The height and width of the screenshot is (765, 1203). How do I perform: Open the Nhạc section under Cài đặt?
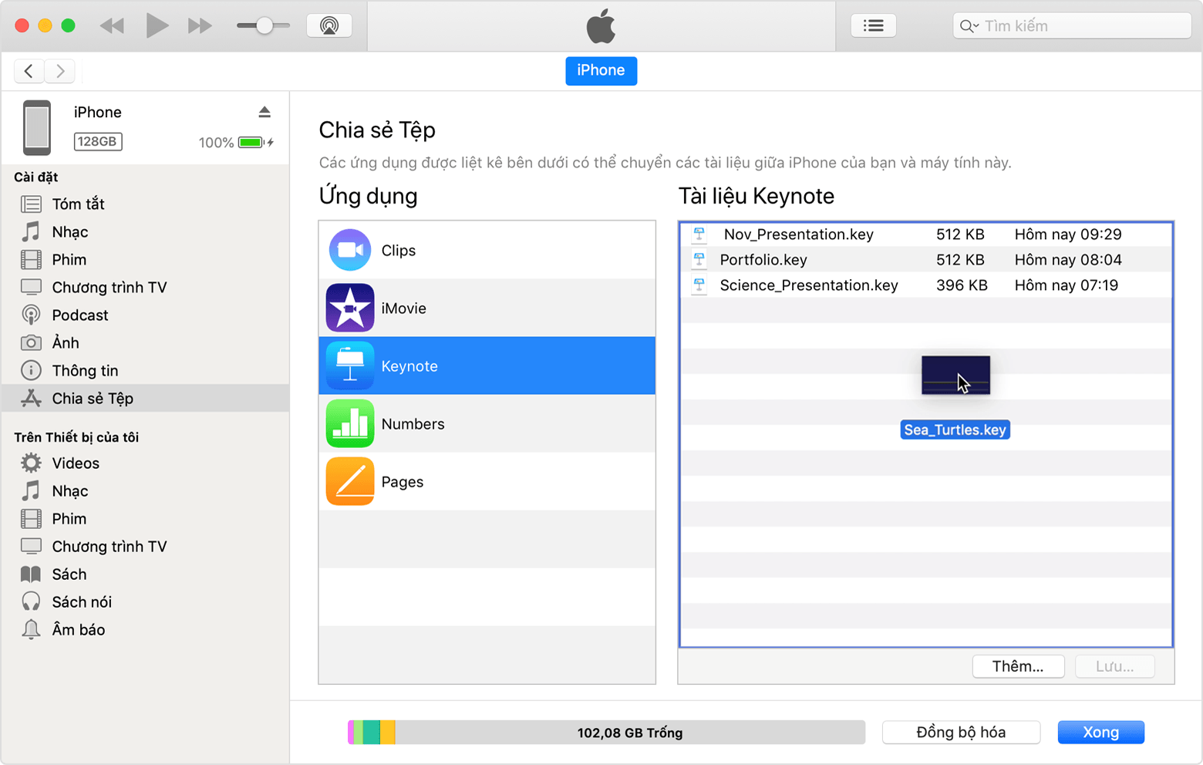(x=70, y=231)
